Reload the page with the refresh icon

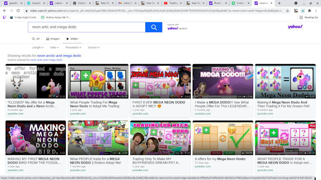click(18, 11)
